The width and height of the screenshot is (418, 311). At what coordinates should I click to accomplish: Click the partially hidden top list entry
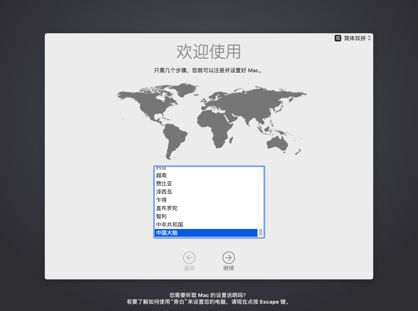pyautogui.click(x=161, y=168)
